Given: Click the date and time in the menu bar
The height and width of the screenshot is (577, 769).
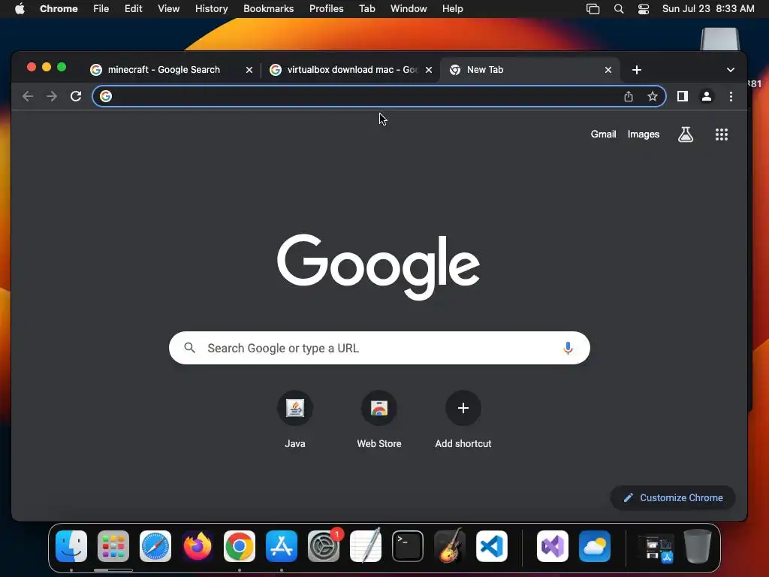Looking at the screenshot, I should 708,9.
